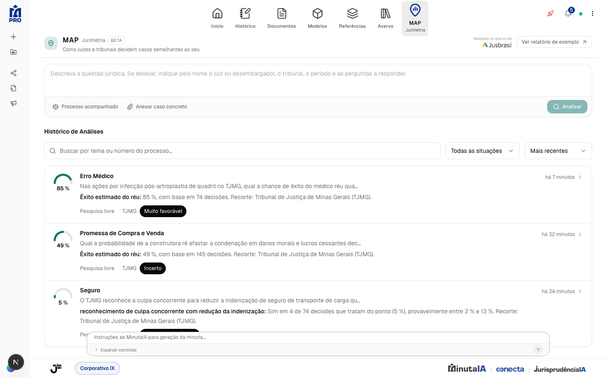Screen dimensions: 606x378
Task: Click the send arrow in the MinutaIA instructions box
Action: coord(538,350)
